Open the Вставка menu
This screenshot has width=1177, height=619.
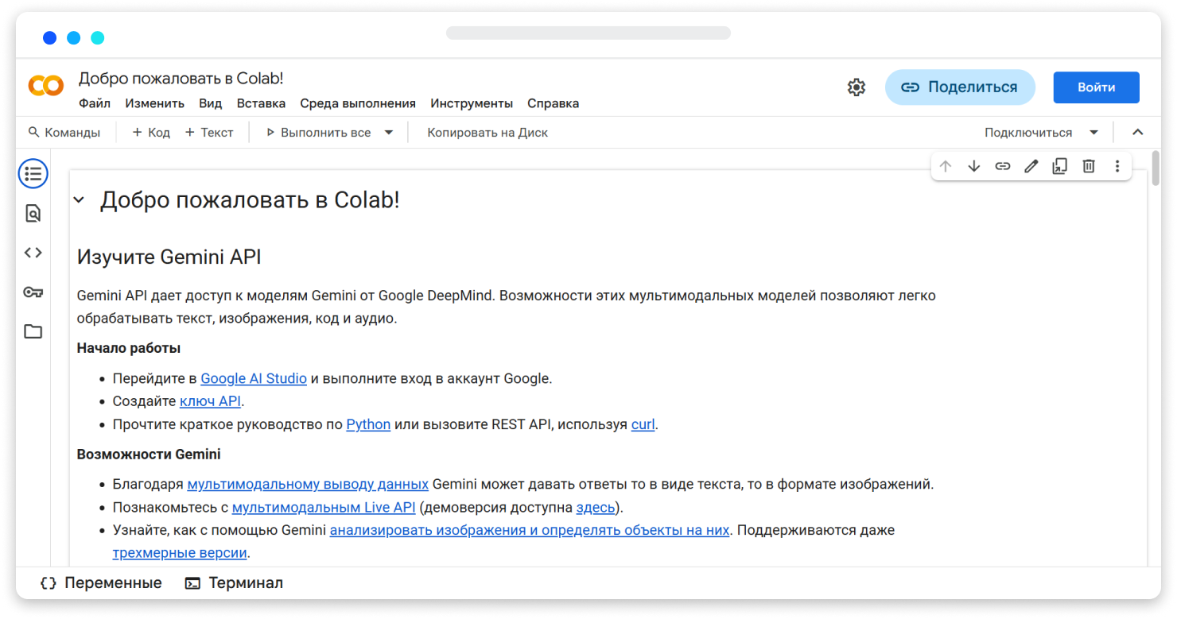coord(261,103)
